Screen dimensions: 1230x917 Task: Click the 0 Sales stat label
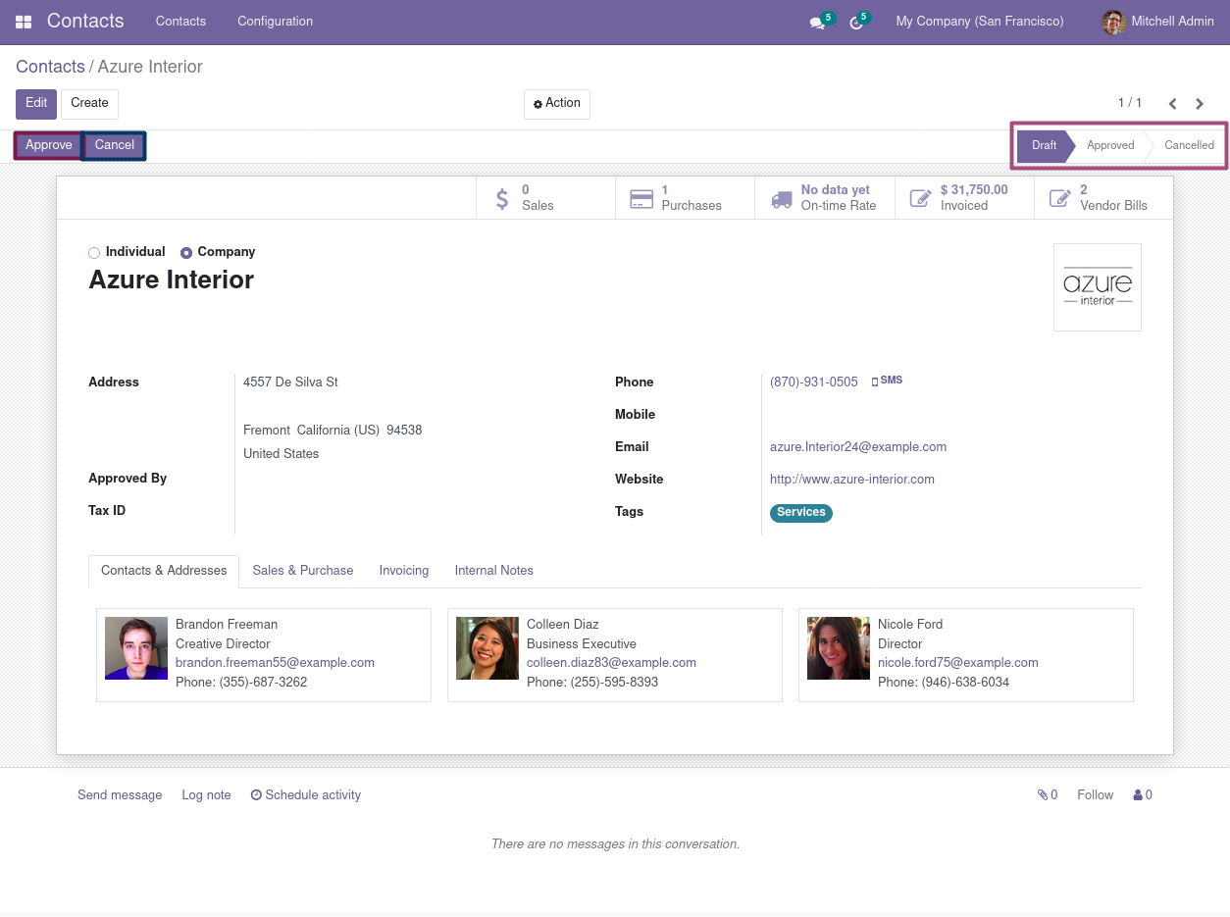click(x=538, y=198)
